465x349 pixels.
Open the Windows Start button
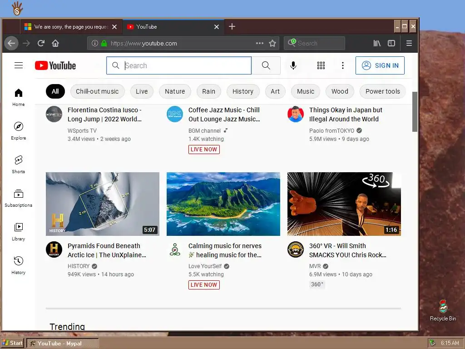(12, 343)
